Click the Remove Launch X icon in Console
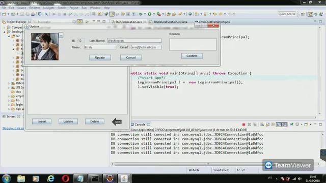 (249, 125)
